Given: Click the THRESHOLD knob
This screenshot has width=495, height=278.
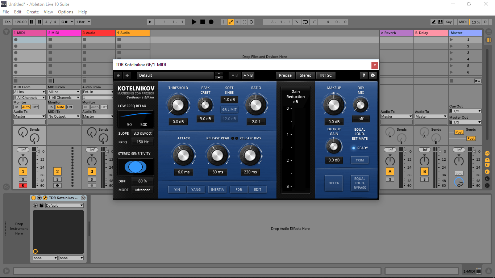Looking at the screenshot, I should [178, 105].
